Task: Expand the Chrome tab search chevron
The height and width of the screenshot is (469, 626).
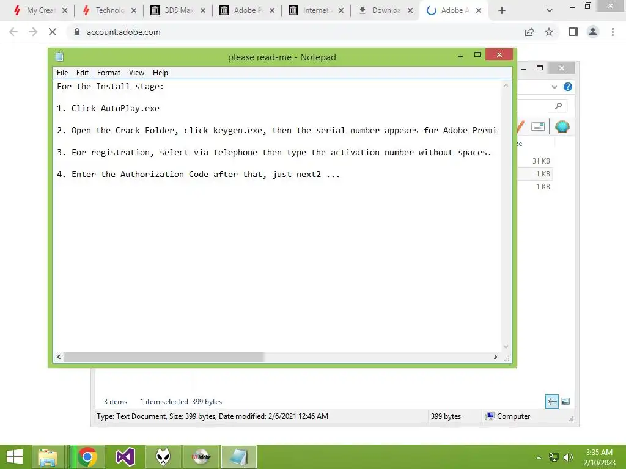Action: pyautogui.click(x=550, y=10)
